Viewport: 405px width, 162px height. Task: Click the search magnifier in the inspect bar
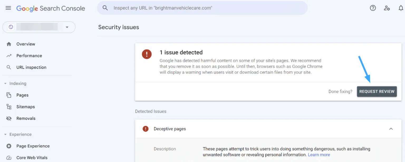point(105,8)
